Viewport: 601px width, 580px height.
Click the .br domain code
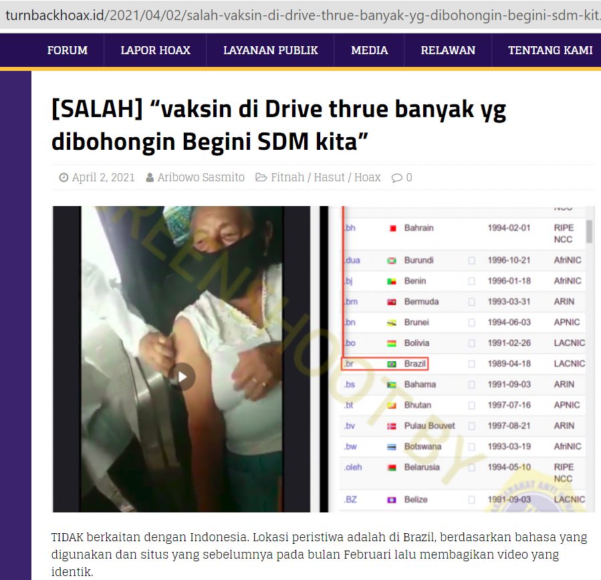[349, 364]
